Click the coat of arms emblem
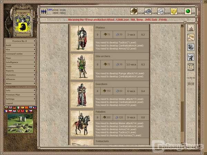 click(x=23, y=23)
